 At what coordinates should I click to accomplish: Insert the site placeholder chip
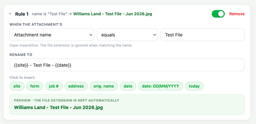(x=17, y=86)
